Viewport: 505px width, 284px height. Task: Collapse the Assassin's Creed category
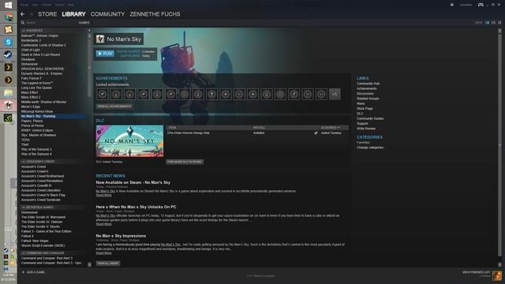(x=24, y=162)
